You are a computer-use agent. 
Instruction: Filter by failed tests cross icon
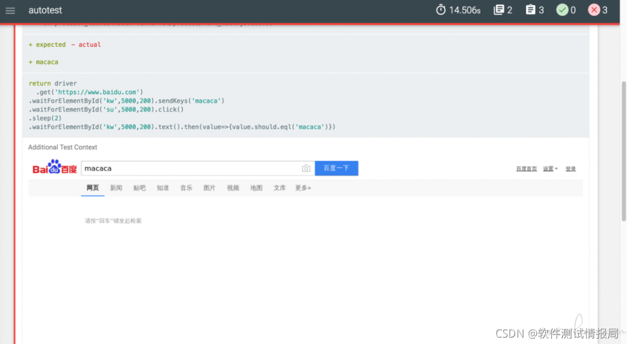click(x=594, y=10)
